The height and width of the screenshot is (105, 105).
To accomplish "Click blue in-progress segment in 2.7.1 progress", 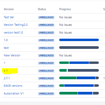I will tap(86, 78).
